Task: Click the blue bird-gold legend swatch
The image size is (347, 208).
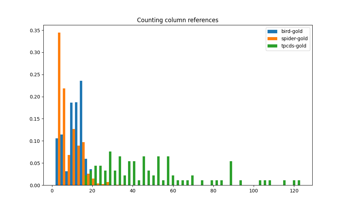Action: (x=272, y=32)
